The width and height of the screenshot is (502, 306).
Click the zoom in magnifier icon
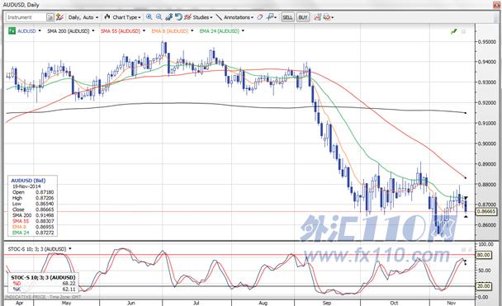pos(149,17)
